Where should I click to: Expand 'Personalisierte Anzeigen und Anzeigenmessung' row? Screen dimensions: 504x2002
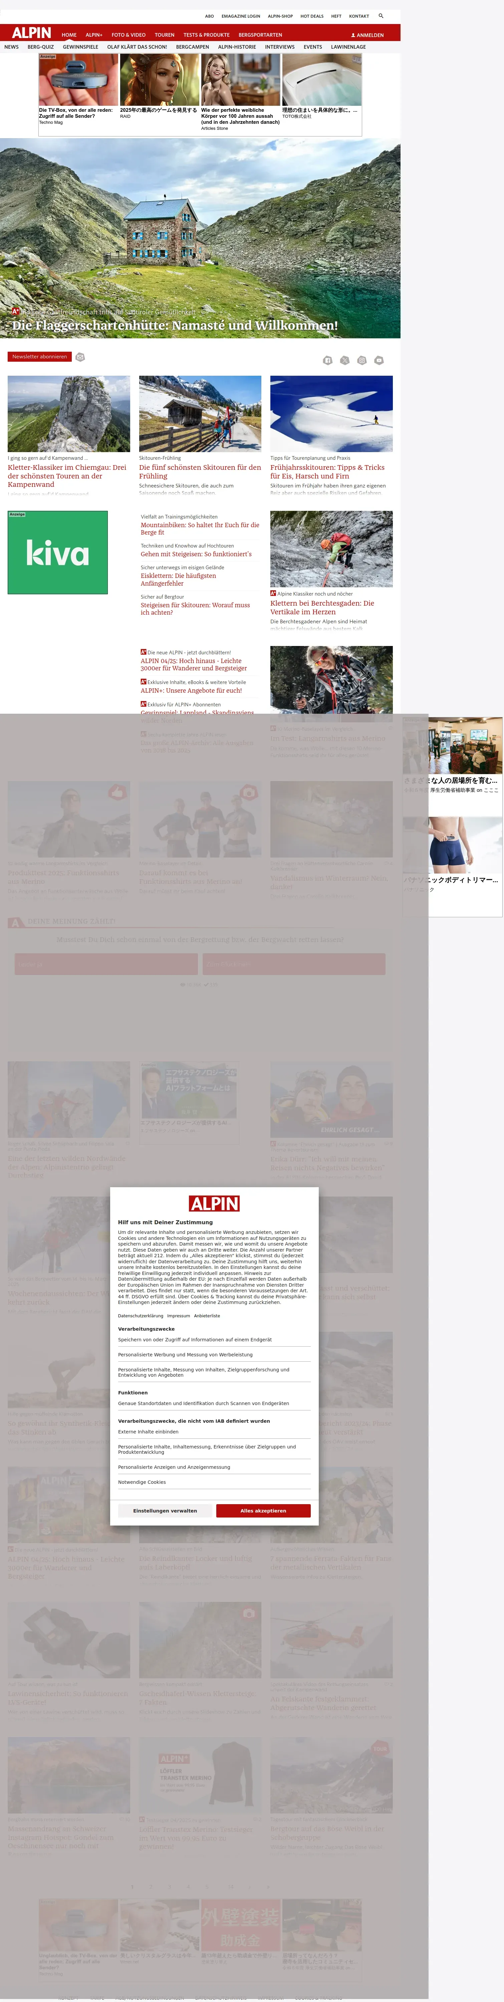(x=214, y=1467)
